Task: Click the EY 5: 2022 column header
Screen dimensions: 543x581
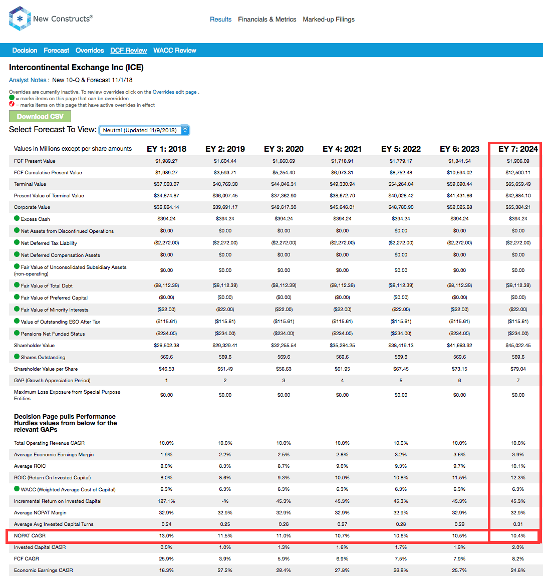Action: point(401,149)
